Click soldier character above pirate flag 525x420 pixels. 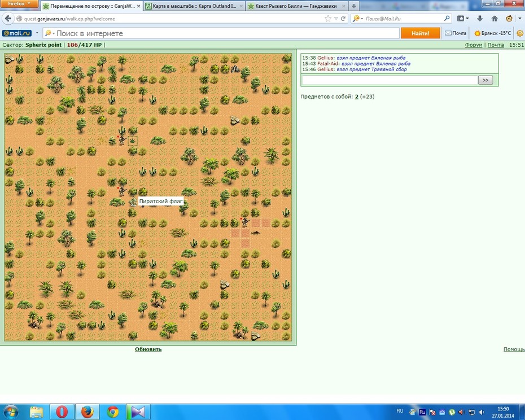click(x=122, y=191)
